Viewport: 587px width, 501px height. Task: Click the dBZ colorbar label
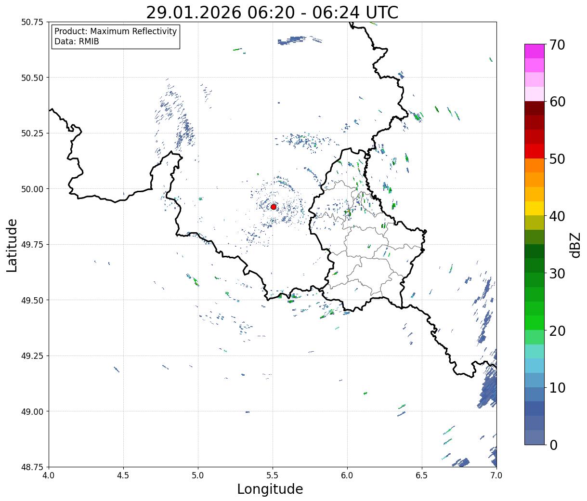point(575,245)
